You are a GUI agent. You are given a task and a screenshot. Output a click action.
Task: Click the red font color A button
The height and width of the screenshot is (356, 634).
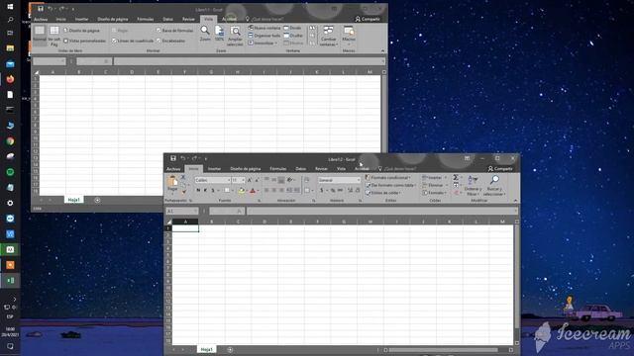pos(253,191)
